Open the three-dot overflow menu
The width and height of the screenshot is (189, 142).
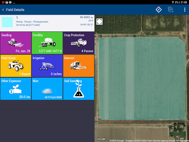185,10
